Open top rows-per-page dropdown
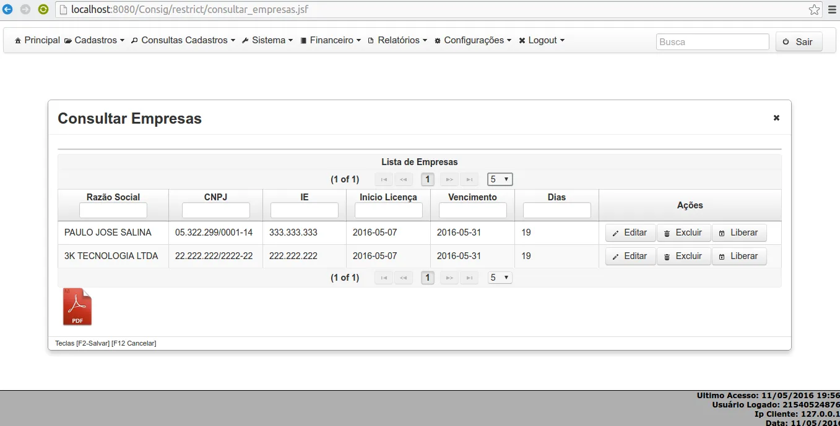The height and width of the screenshot is (426, 840). coord(500,179)
